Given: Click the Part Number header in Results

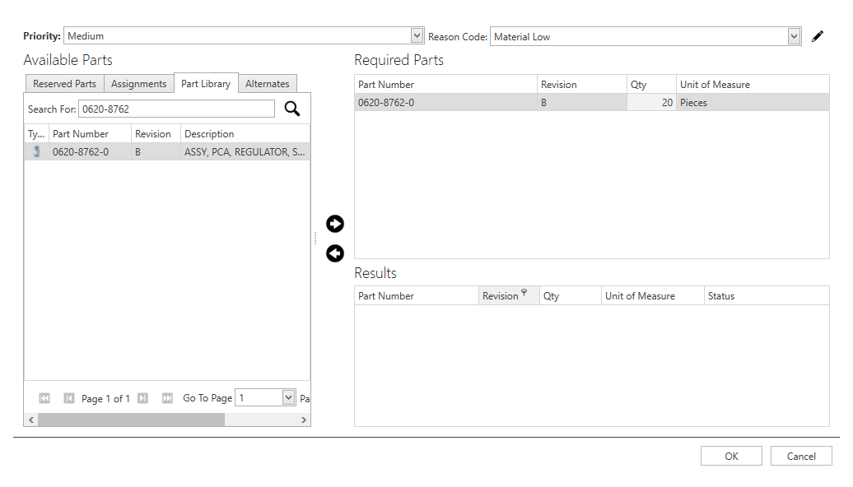Looking at the screenshot, I should click(x=416, y=295).
